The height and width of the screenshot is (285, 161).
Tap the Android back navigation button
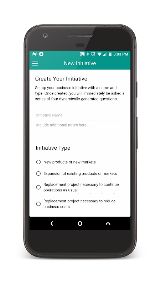52,224
